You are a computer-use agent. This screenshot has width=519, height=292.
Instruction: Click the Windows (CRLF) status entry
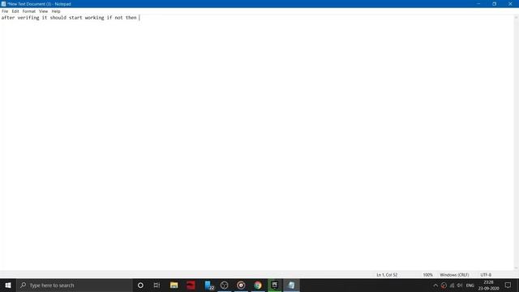click(454, 275)
